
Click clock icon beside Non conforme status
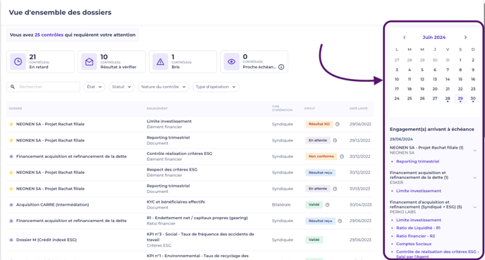[x=342, y=156]
